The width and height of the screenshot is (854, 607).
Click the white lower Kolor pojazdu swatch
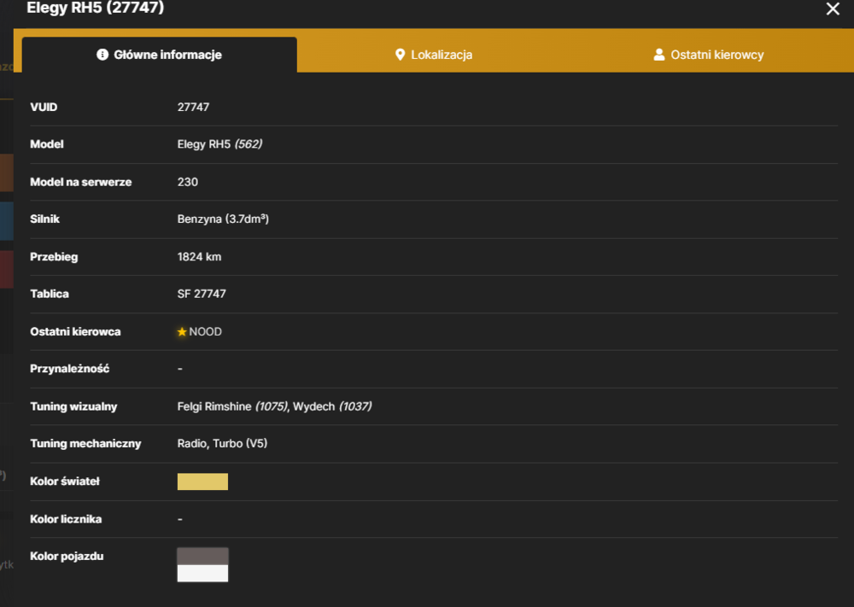click(202, 573)
